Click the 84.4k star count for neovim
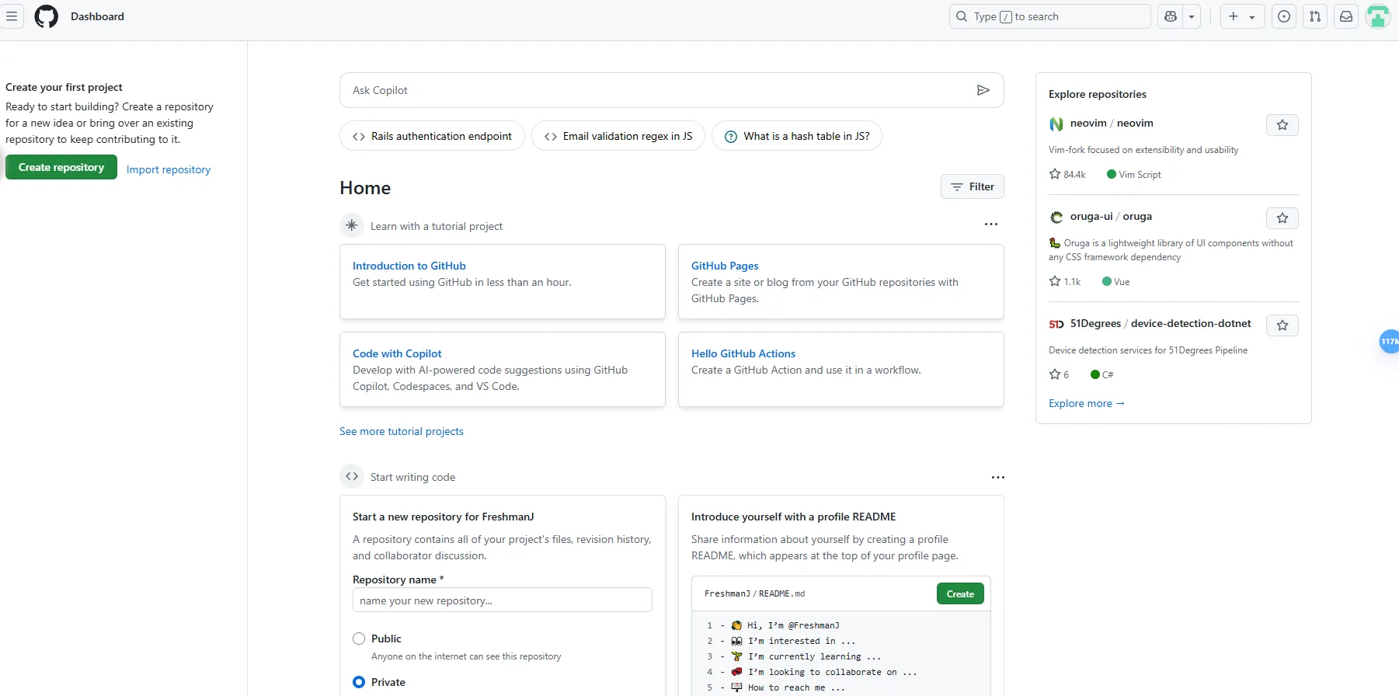This screenshot has width=1399, height=696. pyautogui.click(x=1067, y=174)
